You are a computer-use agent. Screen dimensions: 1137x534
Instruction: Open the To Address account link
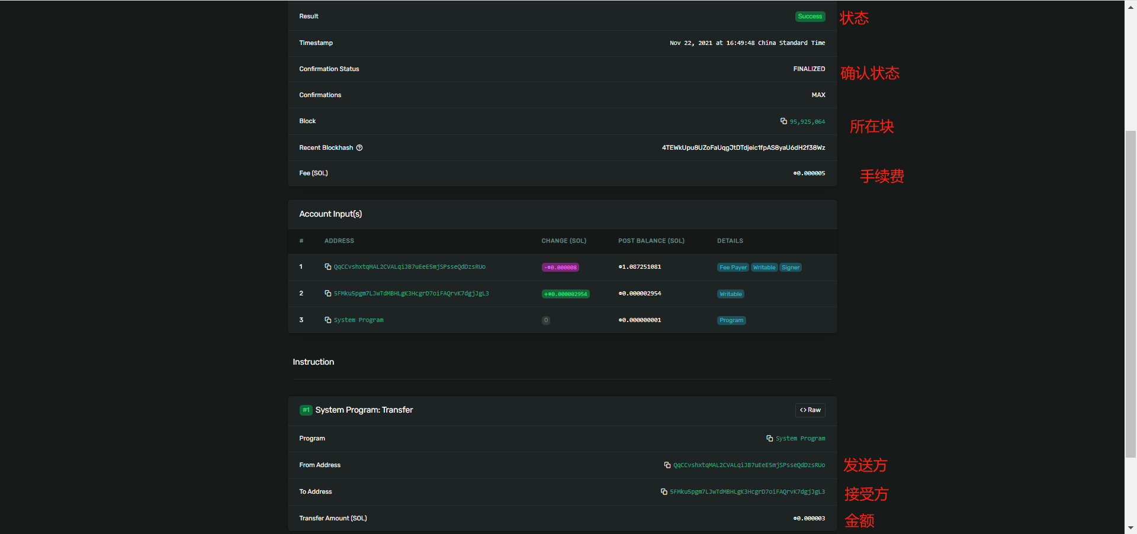coord(747,492)
